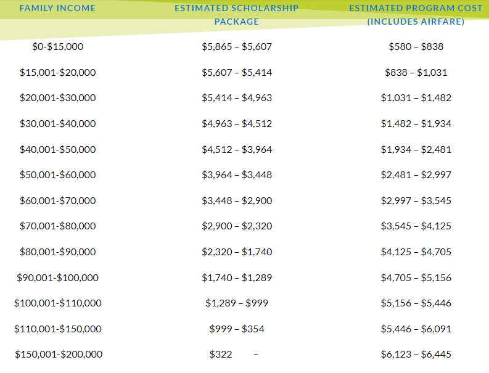Image resolution: width=489 pixels, height=373 pixels.
Task: Click the $580 – $838 program cost cell
Action: pyautogui.click(x=416, y=46)
